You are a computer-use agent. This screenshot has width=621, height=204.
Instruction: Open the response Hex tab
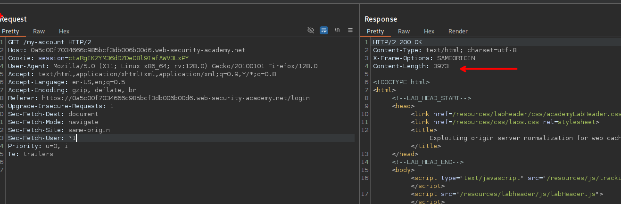click(x=429, y=31)
